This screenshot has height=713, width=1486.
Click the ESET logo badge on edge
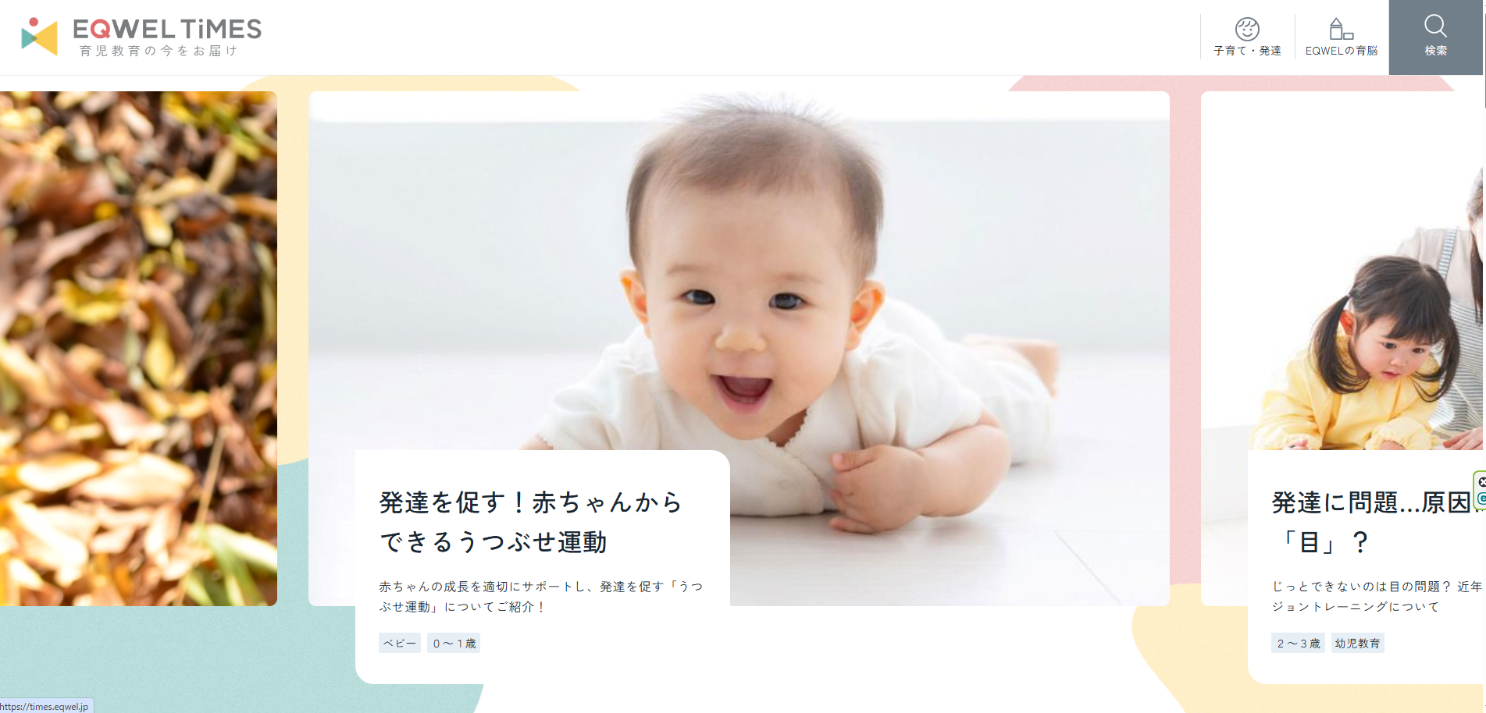tap(1482, 498)
